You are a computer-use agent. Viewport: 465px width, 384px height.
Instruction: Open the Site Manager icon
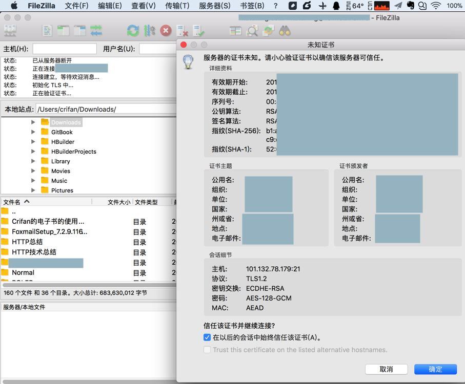10,31
